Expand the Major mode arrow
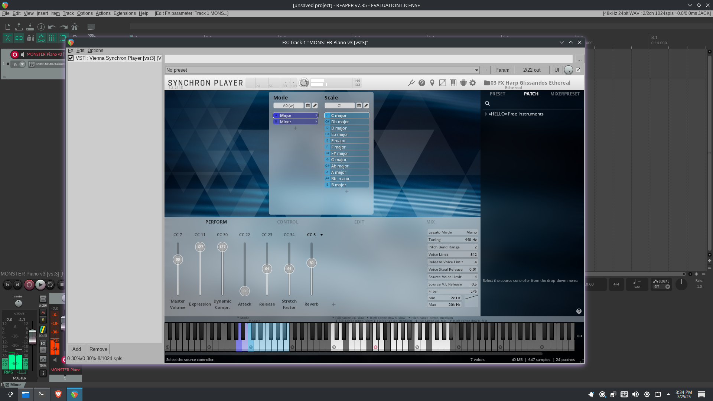The height and width of the screenshot is (401, 713). pyautogui.click(x=316, y=115)
